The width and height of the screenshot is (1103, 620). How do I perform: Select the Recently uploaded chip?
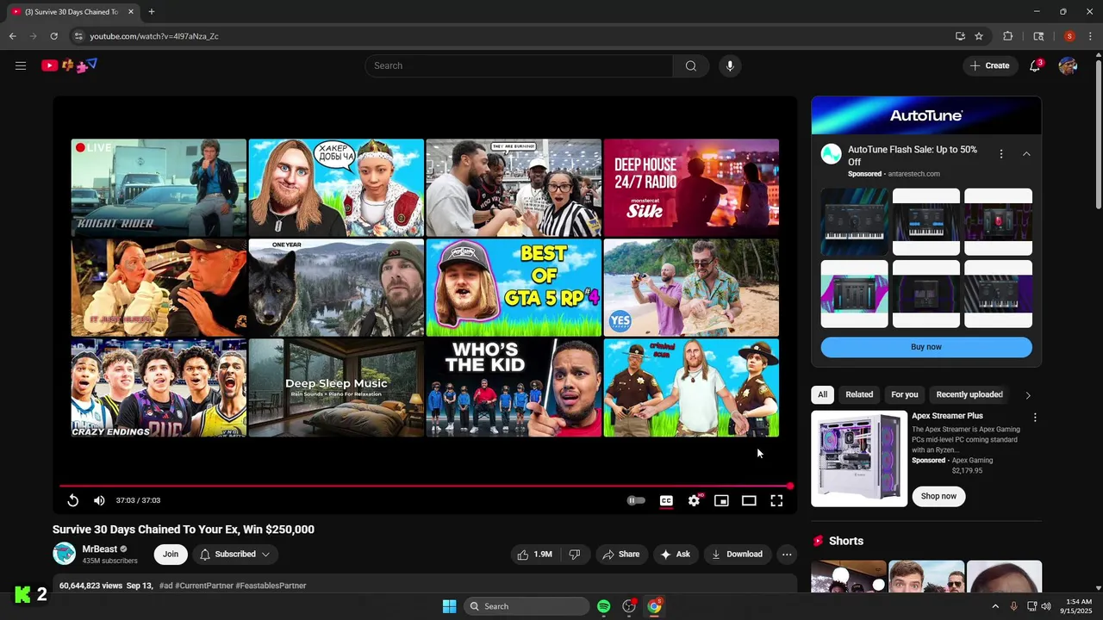[x=969, y=394]
